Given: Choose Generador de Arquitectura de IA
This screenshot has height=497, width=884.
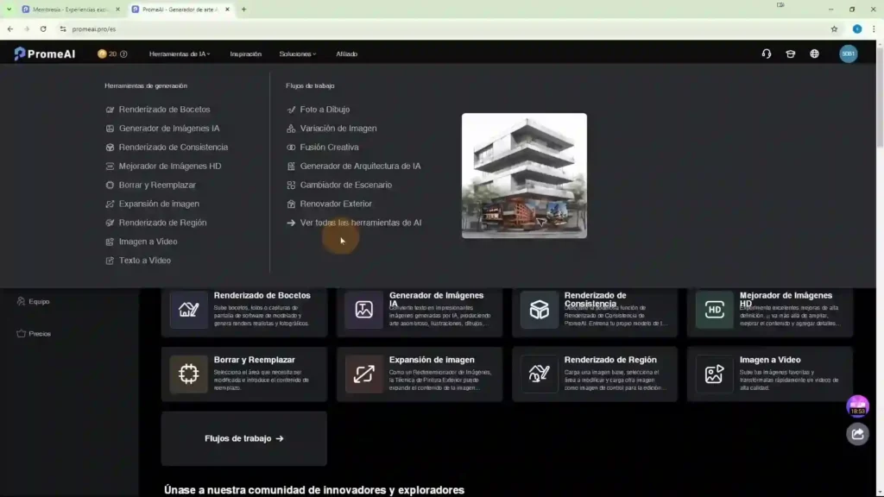Looking at the screenshot, I should point(360,166).
